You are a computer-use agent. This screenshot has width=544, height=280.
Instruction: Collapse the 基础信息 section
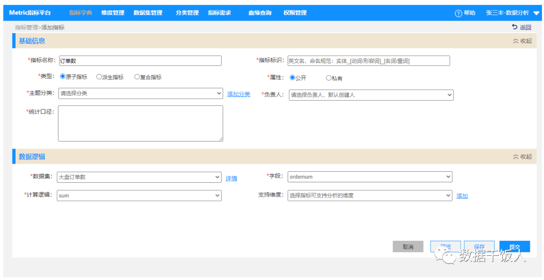[522, 41]
